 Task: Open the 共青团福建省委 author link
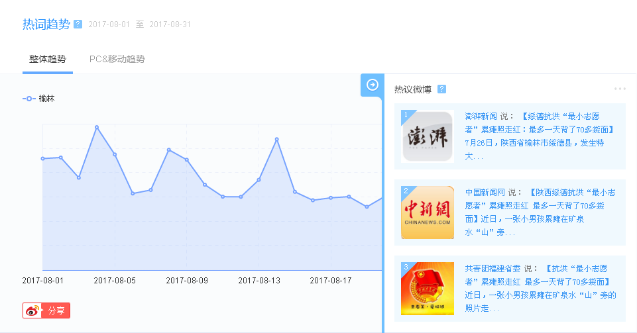(x=492, y=269)
